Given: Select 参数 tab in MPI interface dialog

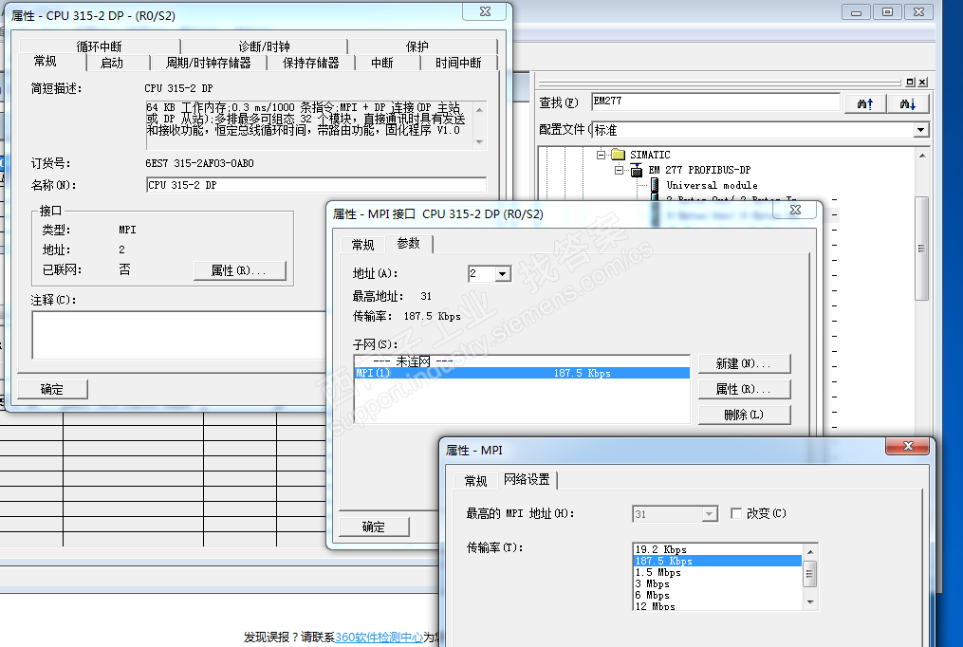Looking at the screenshot, I should click(x=408, y=244).
